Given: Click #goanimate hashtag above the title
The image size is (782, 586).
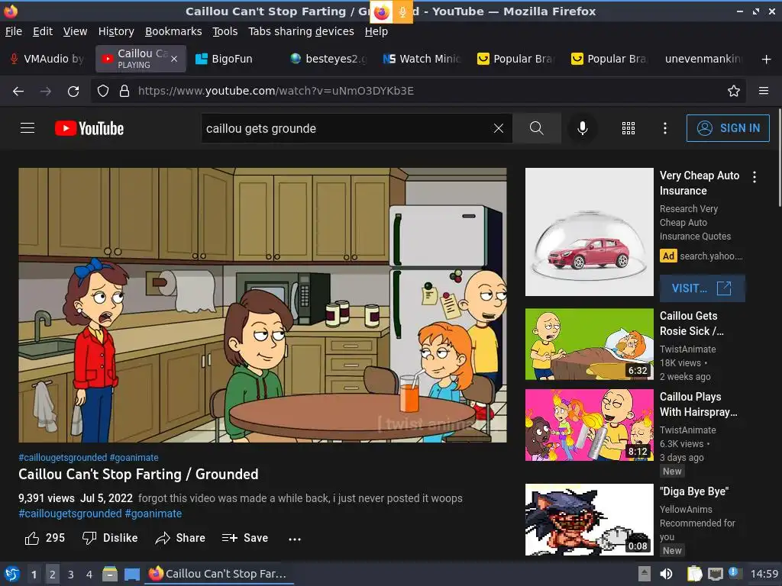Looking at the screenshot, I should [134, 458].
